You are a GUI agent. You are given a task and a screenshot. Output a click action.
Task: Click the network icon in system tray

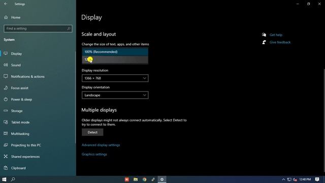[x=289, y=179]
